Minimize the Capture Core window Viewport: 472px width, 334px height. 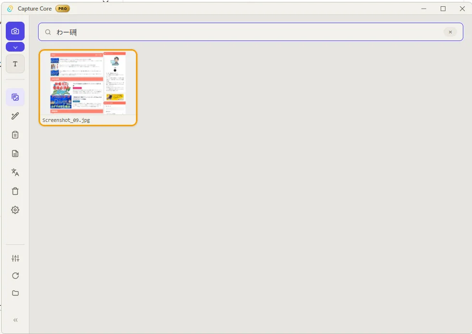point(423,9)
